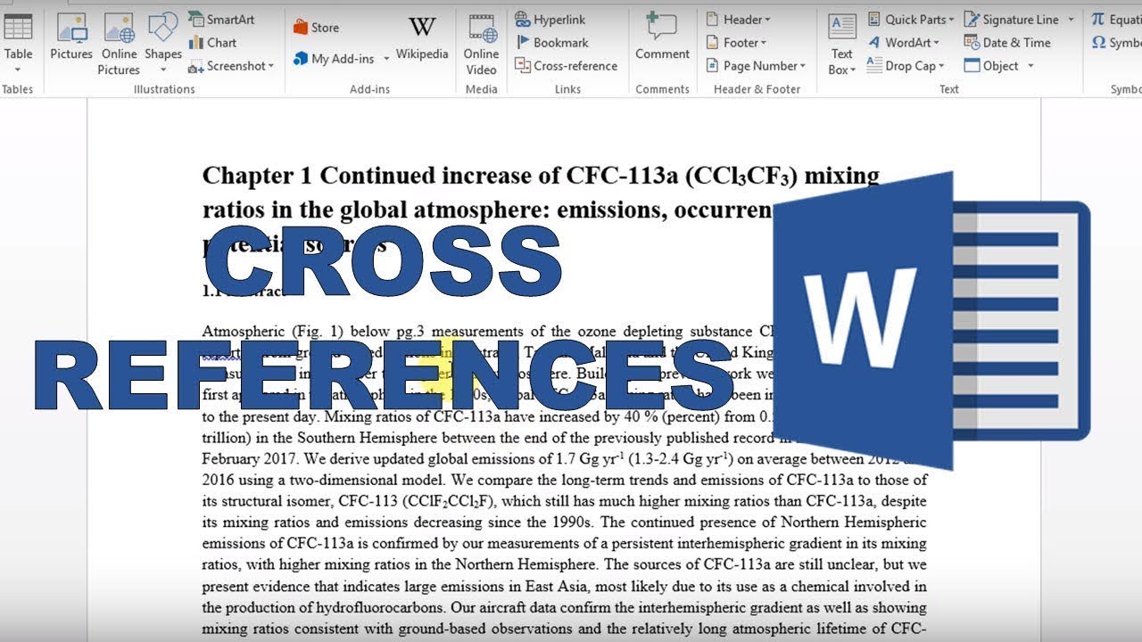Insert a Table from the ribbon
The width and height of the screenshot is (1142, 642).
[18, 41]
